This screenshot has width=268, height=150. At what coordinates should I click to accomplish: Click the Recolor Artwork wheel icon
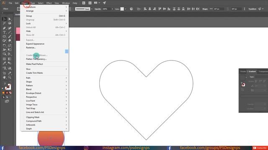click(x=131, y=9)
